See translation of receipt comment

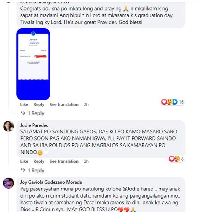[64, 105]
